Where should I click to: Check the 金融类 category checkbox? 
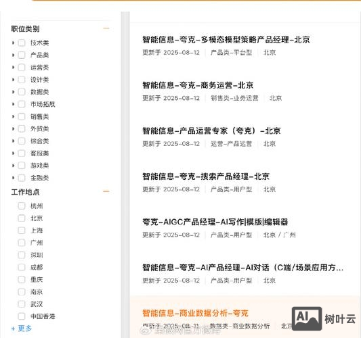pyautogui.click(x=22, y=178)
